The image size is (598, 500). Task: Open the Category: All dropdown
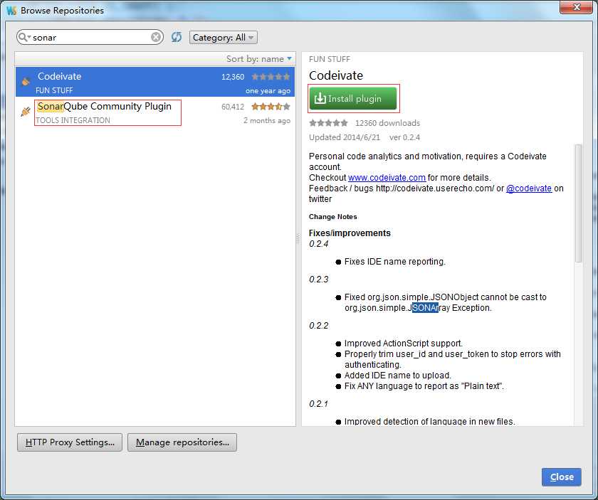click(223, 38)
